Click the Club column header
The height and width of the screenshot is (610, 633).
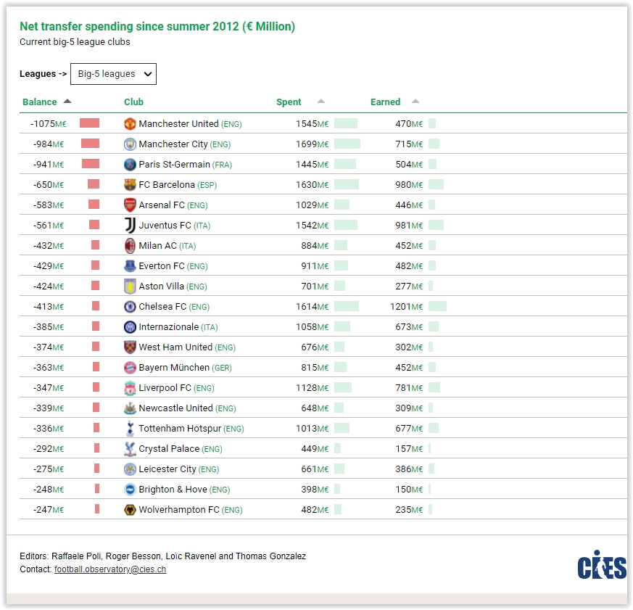(133, 102)
